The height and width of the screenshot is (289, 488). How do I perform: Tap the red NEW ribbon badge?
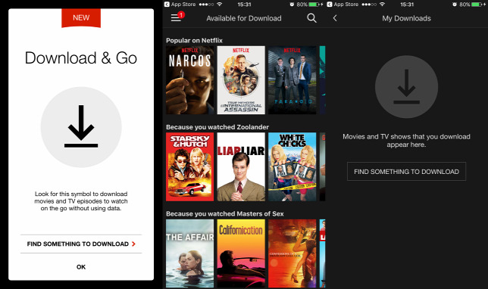click(81, 18)
